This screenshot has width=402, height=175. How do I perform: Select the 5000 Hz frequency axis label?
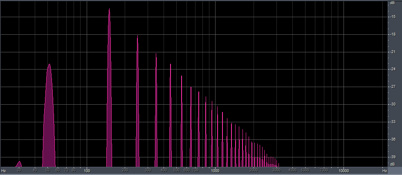point(305,170)
